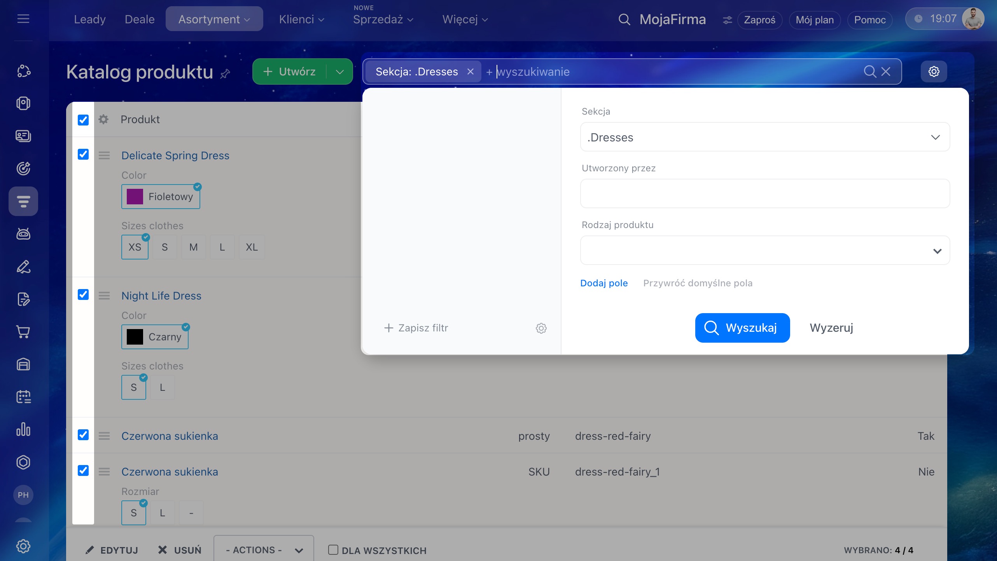Open the shopping cart sidebar icon
The image size is (997, 561).
(23, 332)
